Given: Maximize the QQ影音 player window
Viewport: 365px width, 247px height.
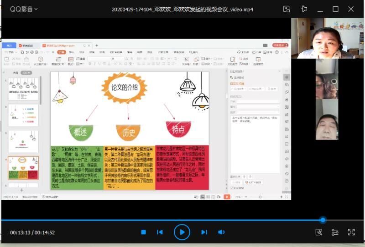Looking at the screenshot, I should tap(335, 9).
